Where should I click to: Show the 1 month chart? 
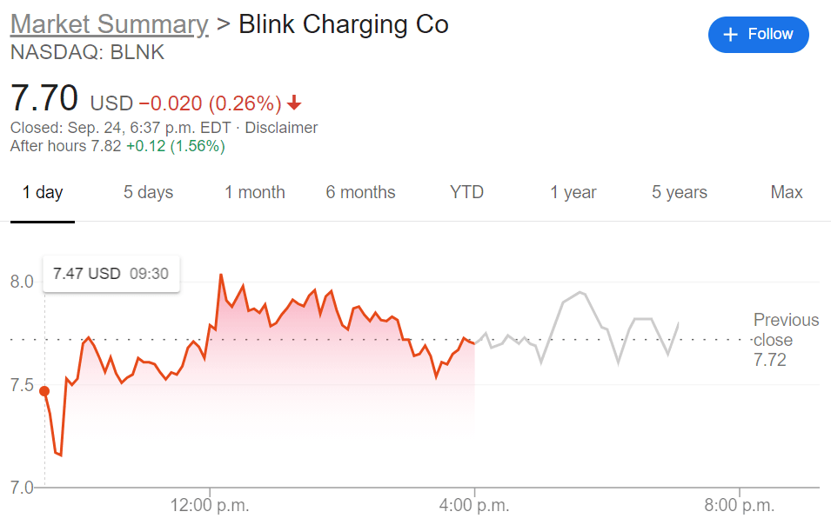[x=254, y=193]
